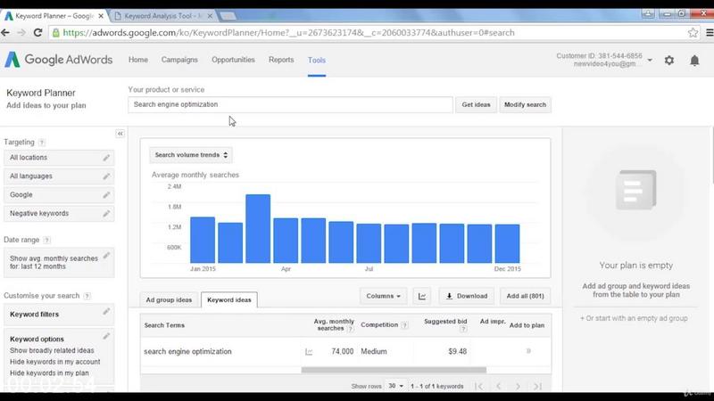Open the Campaigns menu

tap(179, 60)
